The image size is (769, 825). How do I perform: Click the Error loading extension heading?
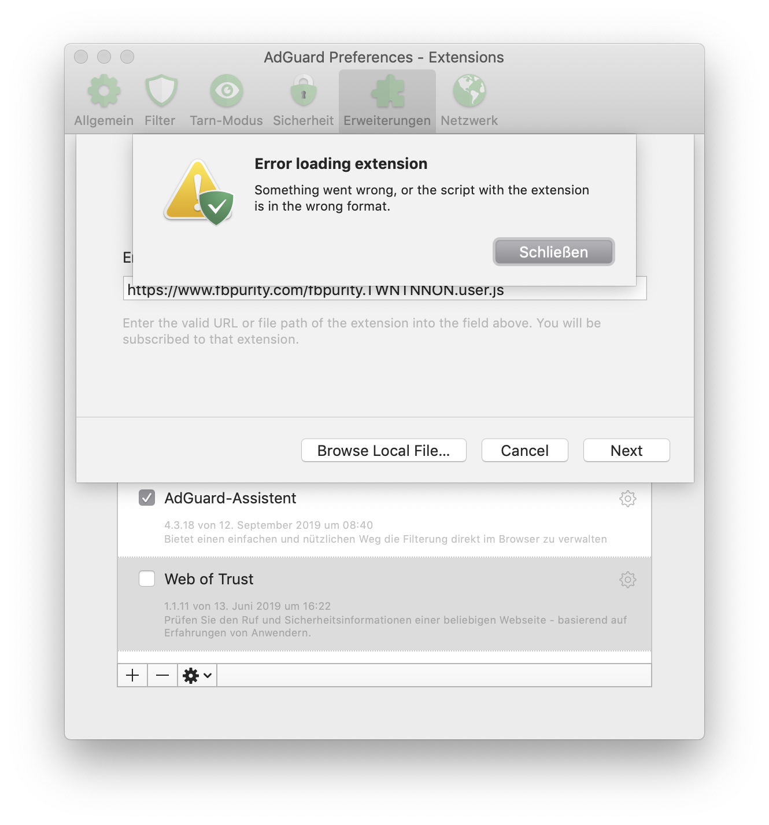tap(341, 164)
